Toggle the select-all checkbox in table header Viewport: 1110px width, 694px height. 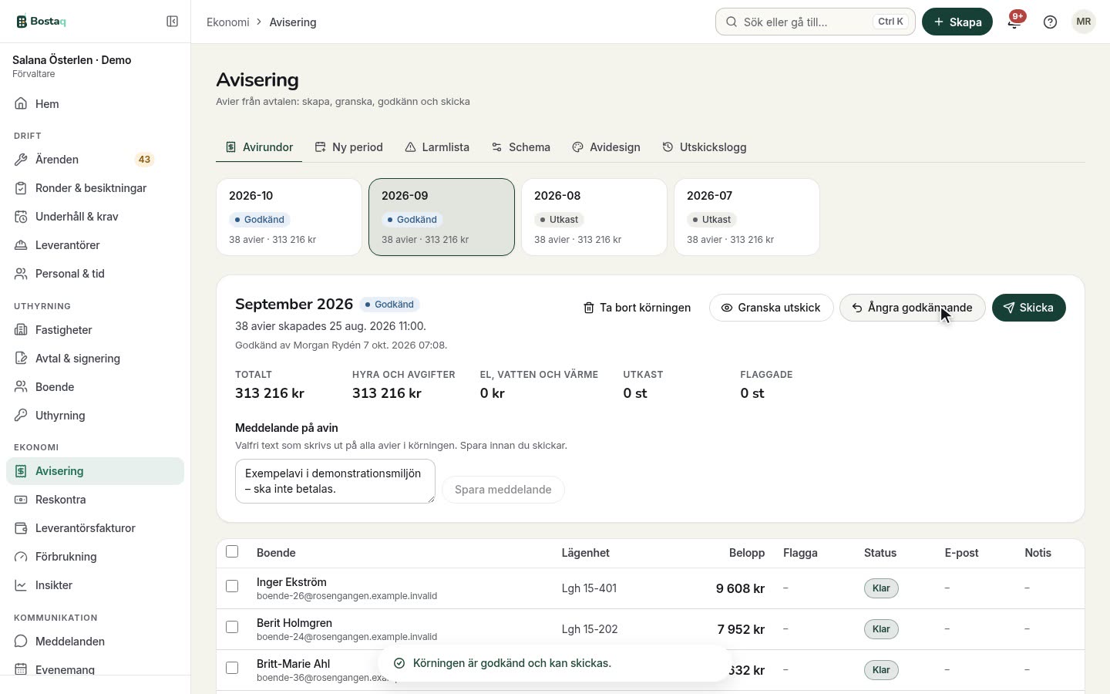(232, 551)
